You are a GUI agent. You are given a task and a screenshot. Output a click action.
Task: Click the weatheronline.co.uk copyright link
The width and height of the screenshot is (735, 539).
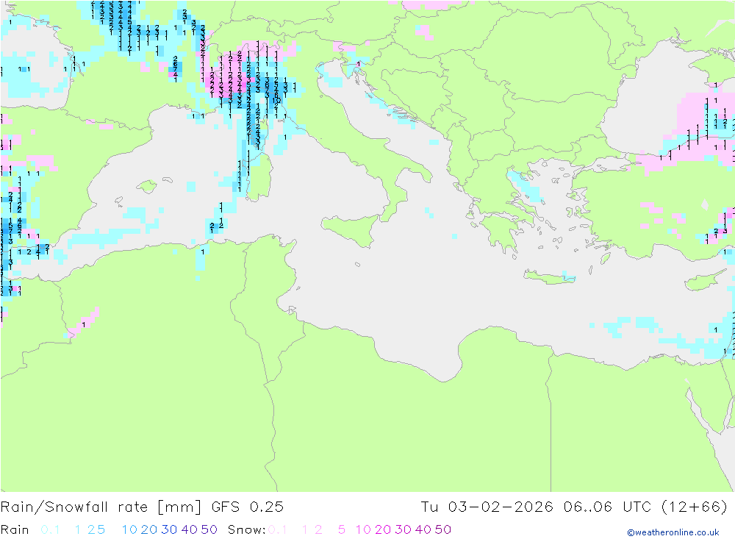[x=673, y=532]
